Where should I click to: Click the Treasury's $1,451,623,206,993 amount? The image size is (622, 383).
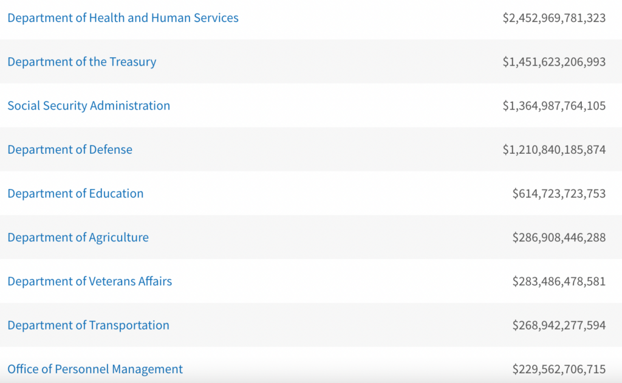pos(554,62)
